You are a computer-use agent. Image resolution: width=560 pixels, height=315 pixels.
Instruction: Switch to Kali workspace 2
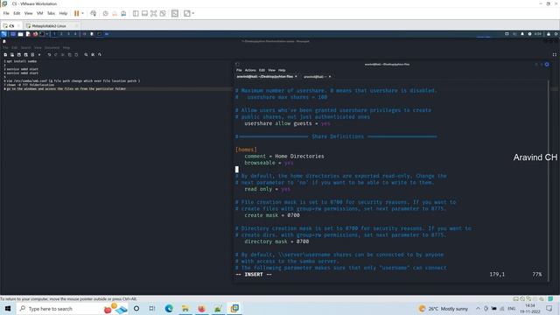pos(61,34)
